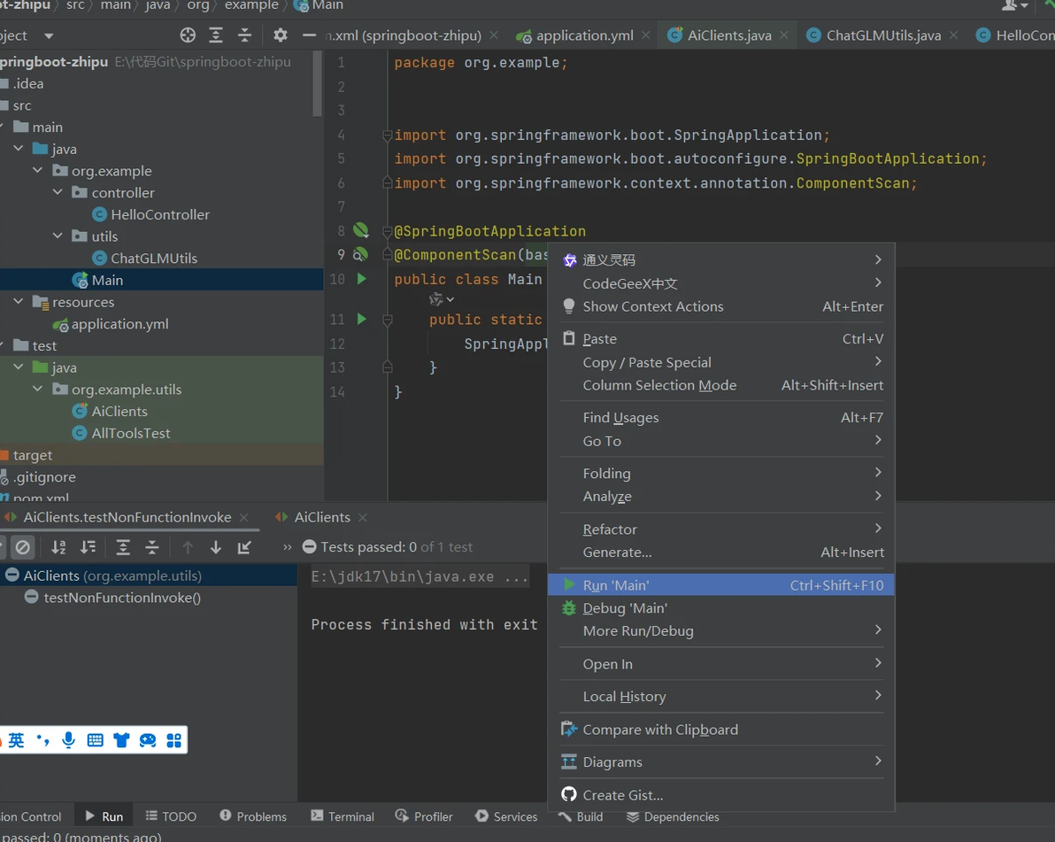
Task: Click the run gutter arrow beside class Main
Action: (361, 279)
